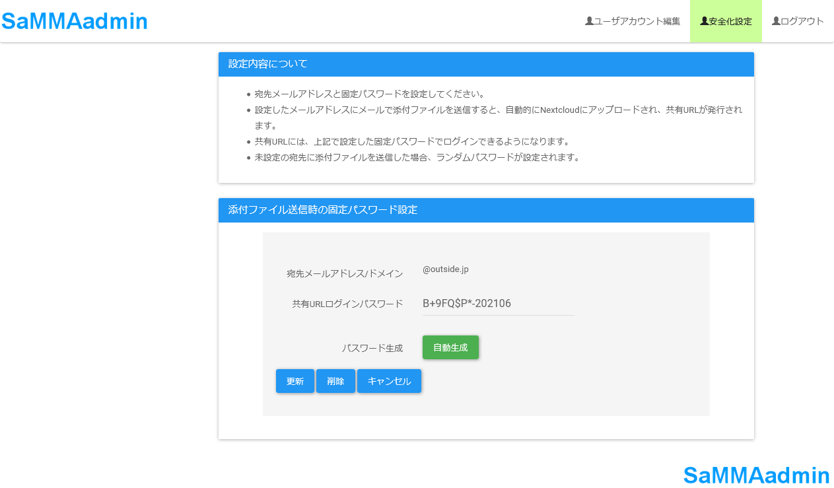Click the person icon beside ログアウト

point(776,21)
